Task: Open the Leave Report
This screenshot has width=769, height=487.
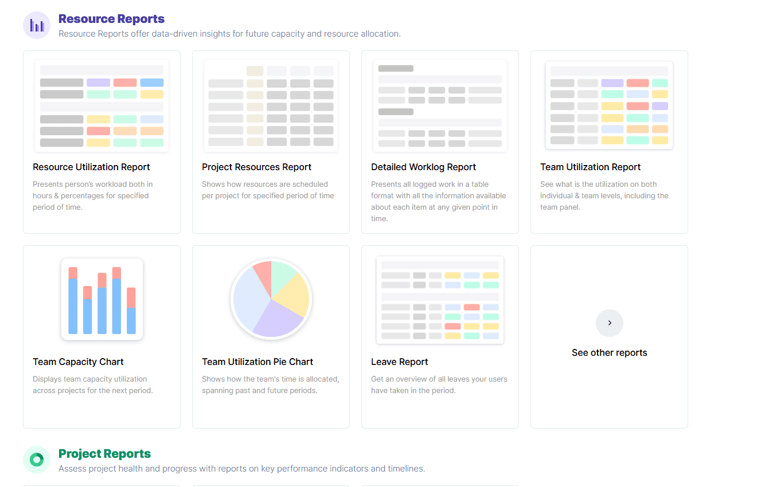Action: pos(400,362)
